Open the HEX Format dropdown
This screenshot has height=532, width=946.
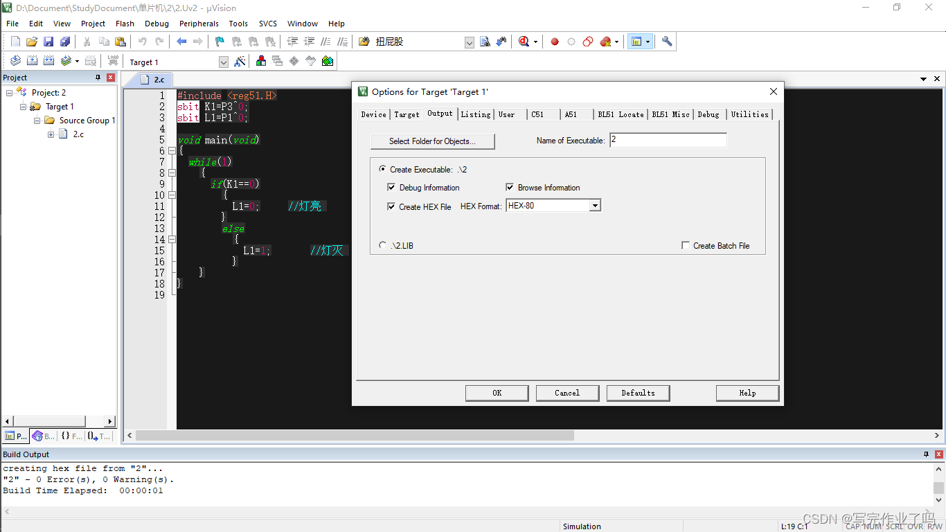[595, 206]
